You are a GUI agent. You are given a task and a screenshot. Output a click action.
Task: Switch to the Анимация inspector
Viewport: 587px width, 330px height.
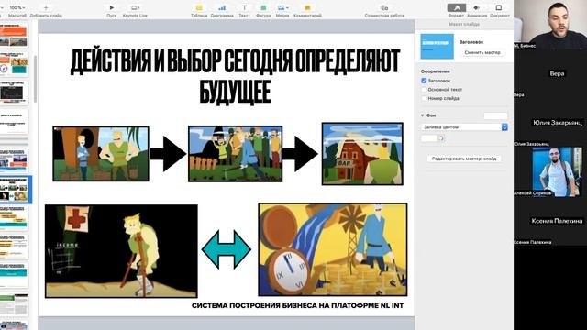[477, 7]
